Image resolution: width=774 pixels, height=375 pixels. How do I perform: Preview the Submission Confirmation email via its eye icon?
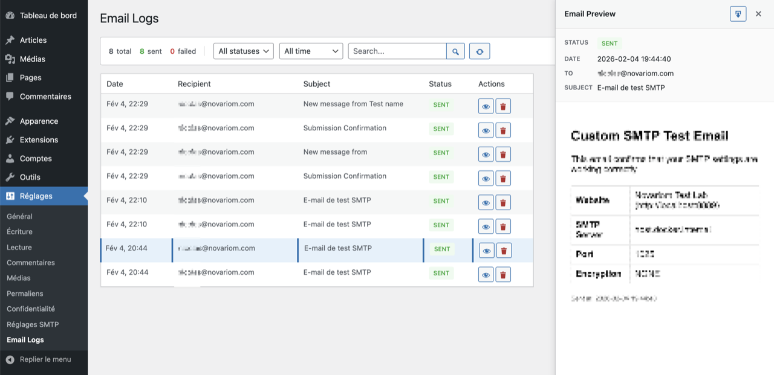pos(486,130)
